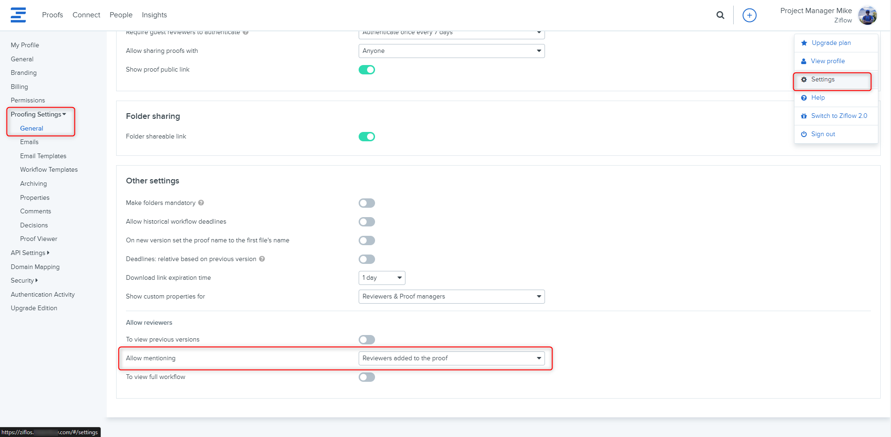Open Upgrade Edition page
Screen dimensions: 891x437
tap(34, 308)
